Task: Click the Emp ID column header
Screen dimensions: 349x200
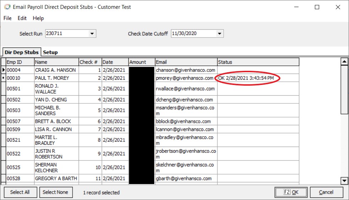Action: pos(20,62)
